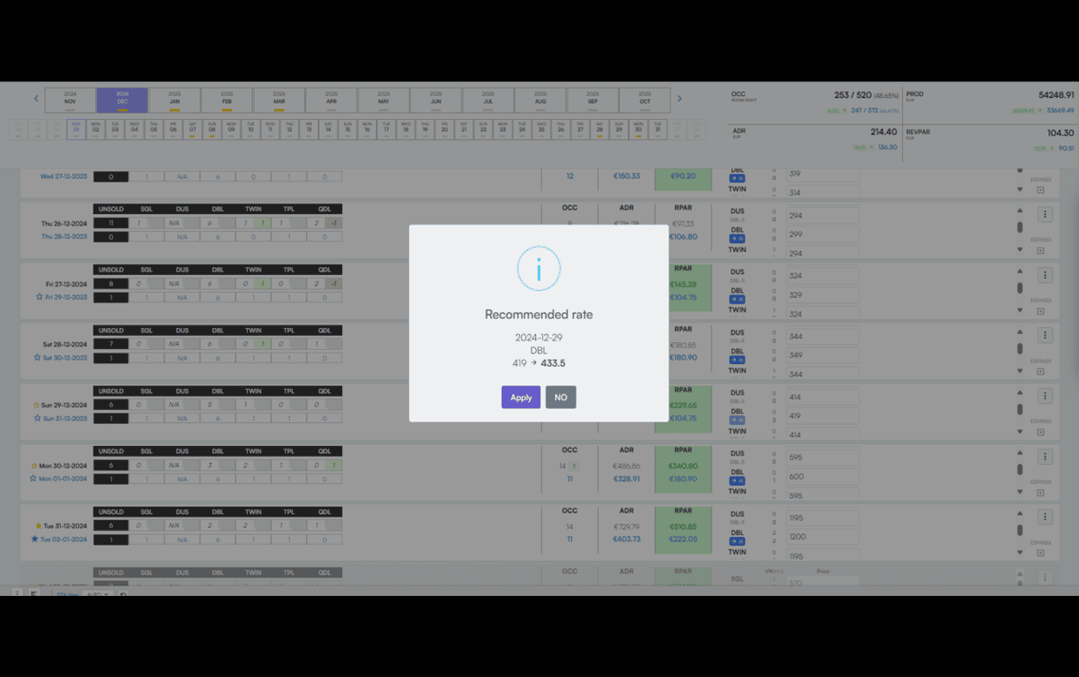Viewport: 1079px width, 677px height.
Task: Select the 2025 FEB month tab
Action: (x=227, y=99)
